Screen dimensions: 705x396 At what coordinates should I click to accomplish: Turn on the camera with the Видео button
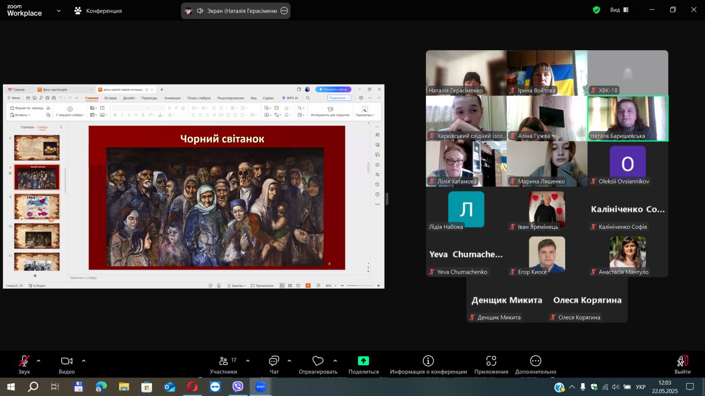coord(67,365)
